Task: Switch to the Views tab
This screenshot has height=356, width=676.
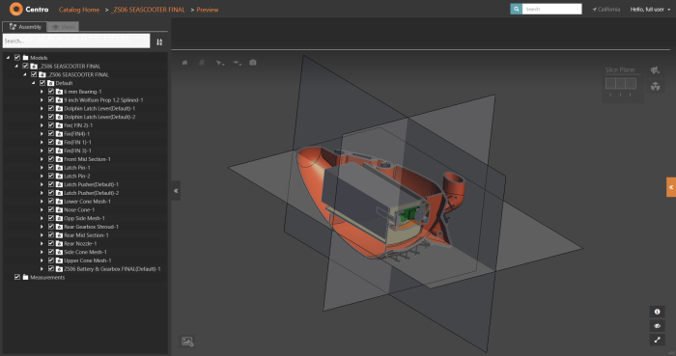Action: 63,27
